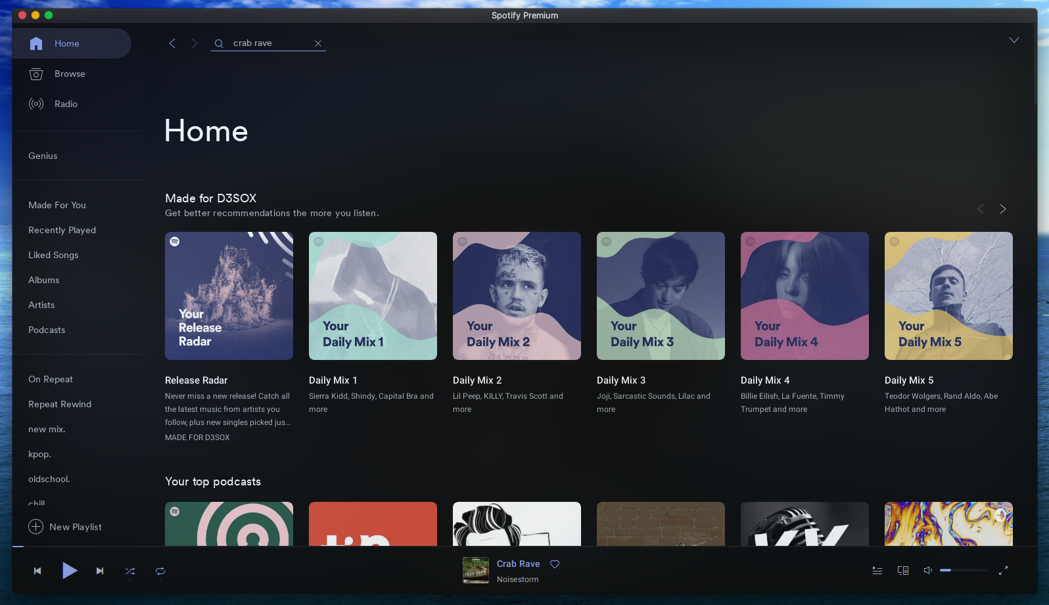
Task: Toggle shuffle mode
Action: pos(130,571)
